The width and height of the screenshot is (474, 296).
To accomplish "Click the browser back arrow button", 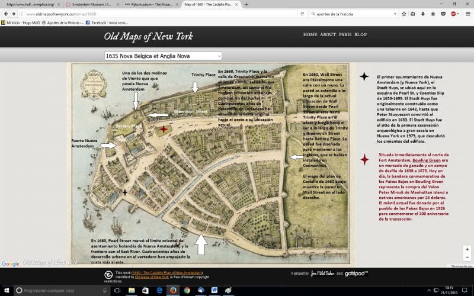I will (x=6, y=14).
